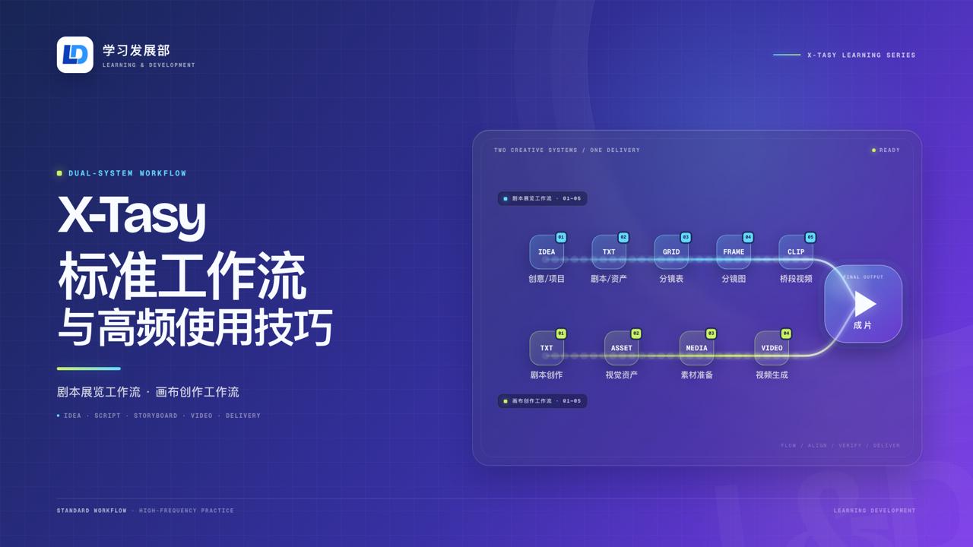Click the FLOW / ALIGN / VERIFY / DELIVER text
This screenshot has width=973, height=547.
(x=840, y=445)
